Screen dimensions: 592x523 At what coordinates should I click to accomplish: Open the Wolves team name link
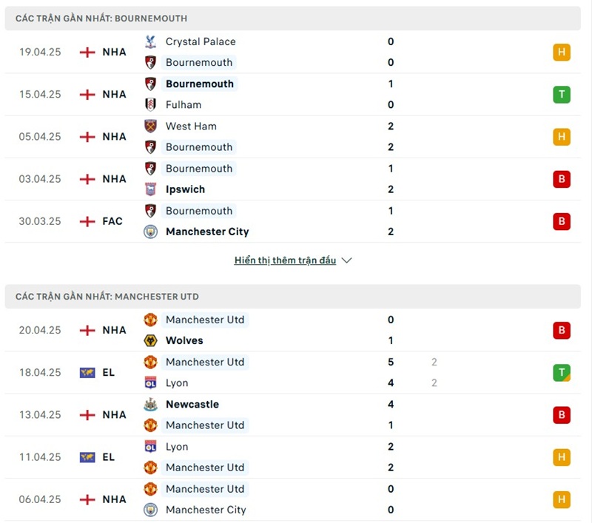point(184,340)
